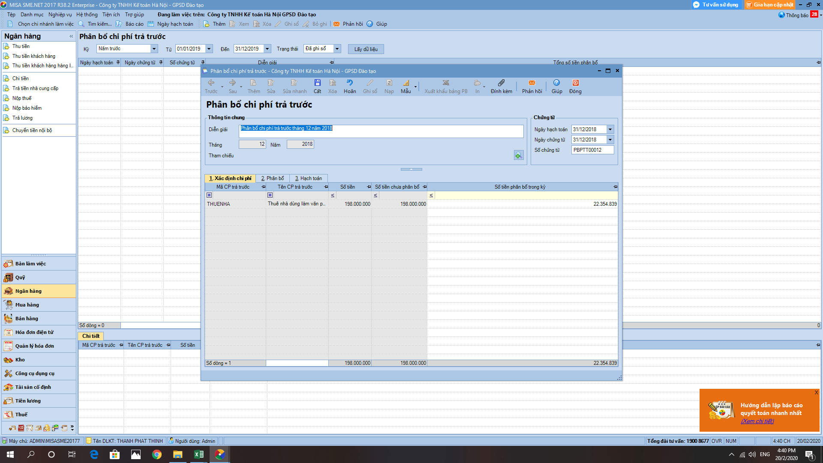
Task: Click the Mẫu template icon
Action: pyautogui.click(x=405, y=83)
